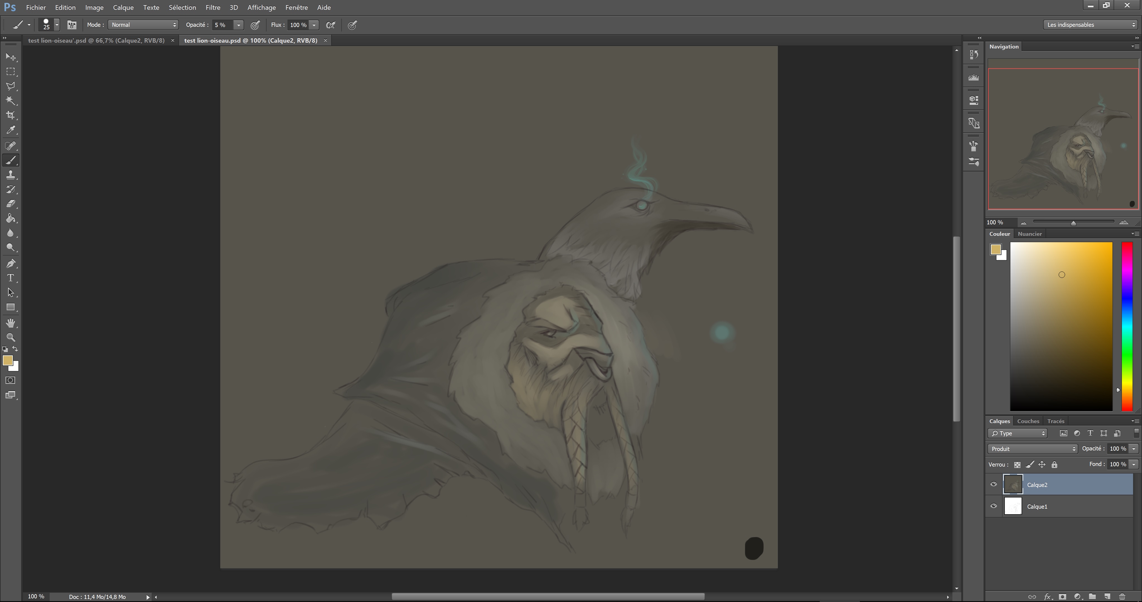Click the foreground color swatch in toolbar
Image resolution: width=1142 pixels, height=602 pixels.
[8, 361]
